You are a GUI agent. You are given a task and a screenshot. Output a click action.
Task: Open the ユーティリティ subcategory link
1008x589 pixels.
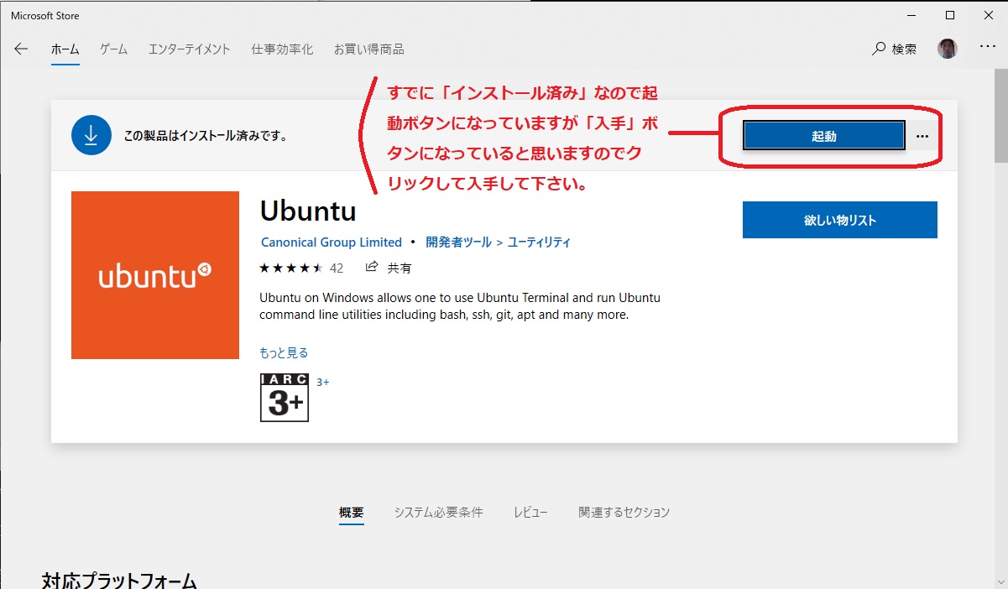(539, 242)
